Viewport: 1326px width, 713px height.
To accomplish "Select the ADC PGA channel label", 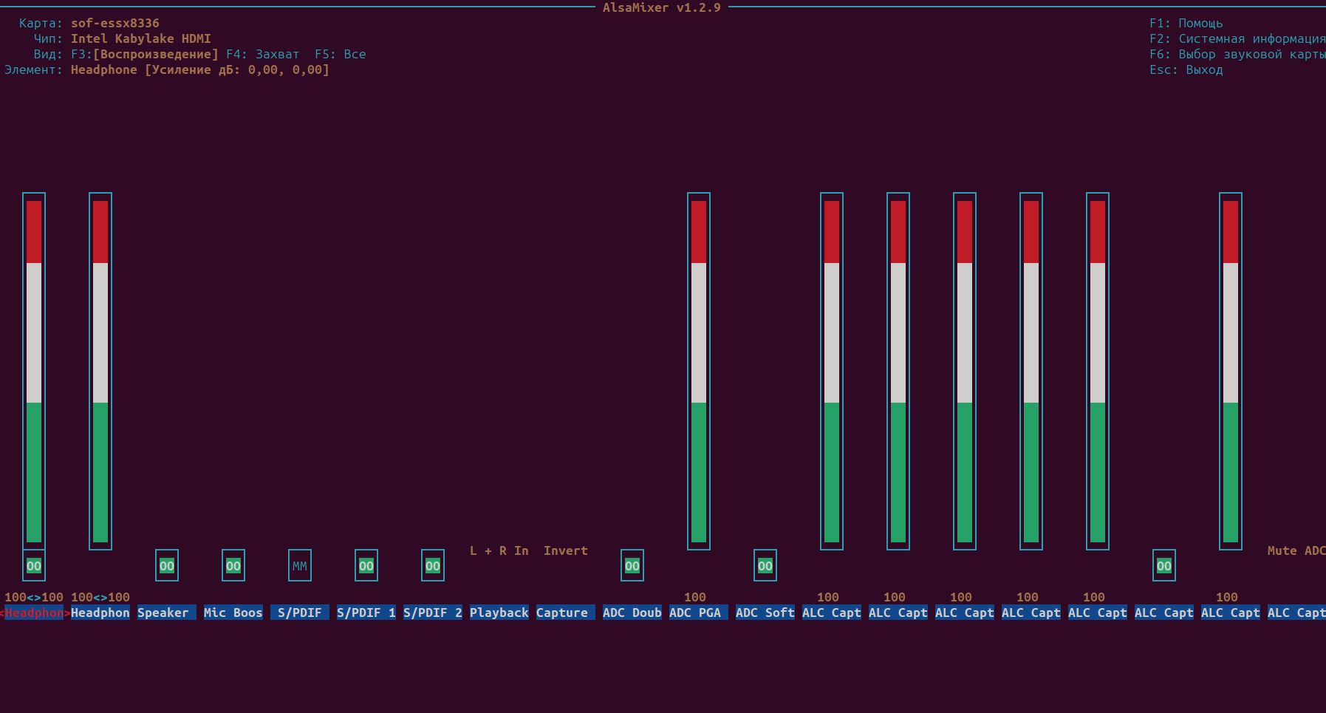I will tap(699, 613).
